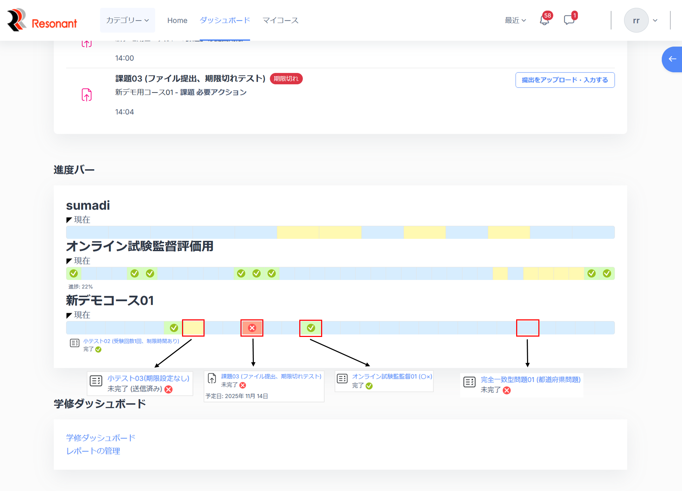Open the notifications bell icon
This screenshot has width=682, height=491.
click(x=544, y=20)
